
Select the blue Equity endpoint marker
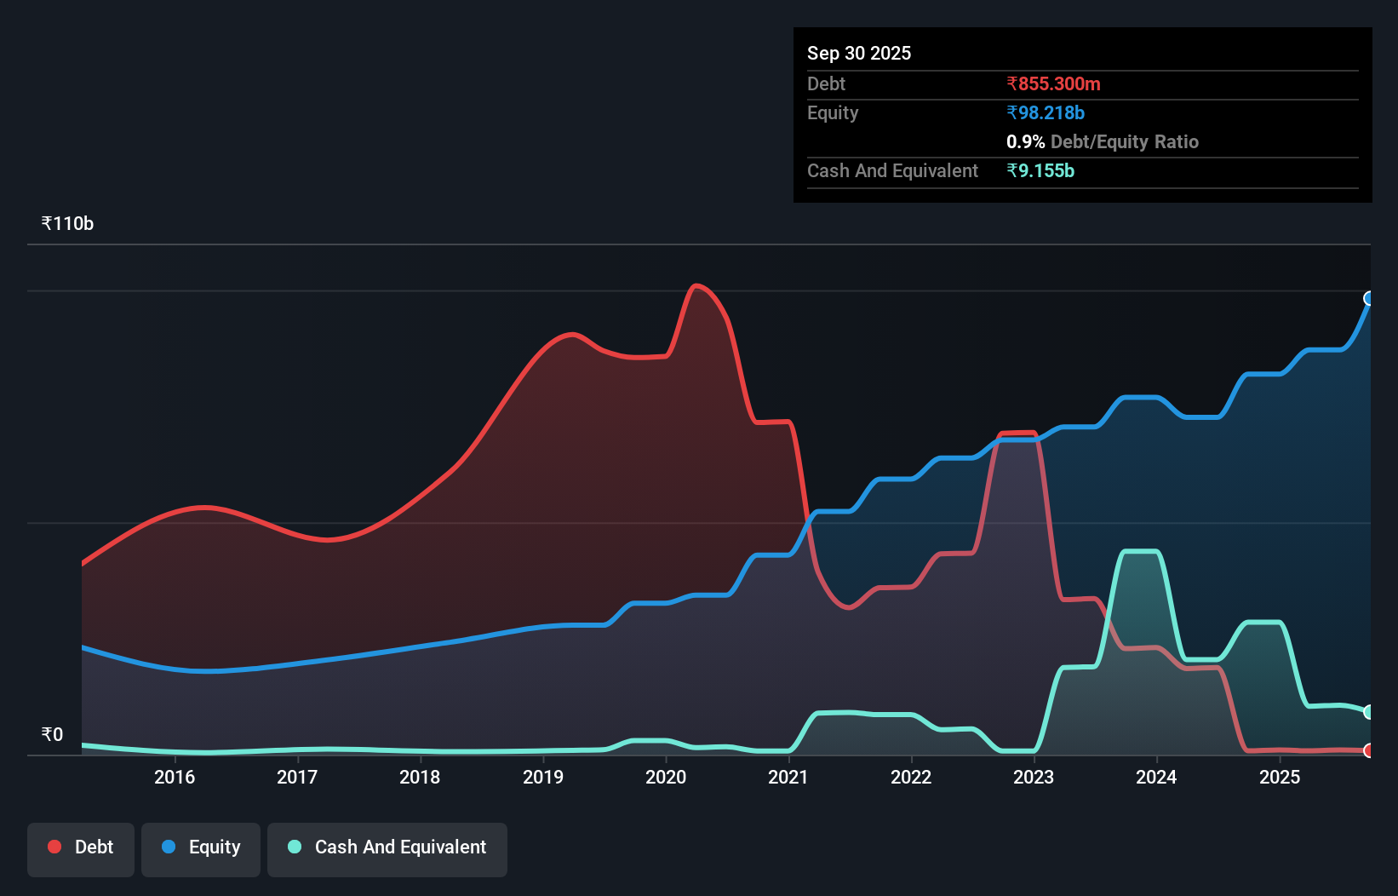(x=1368, y=298)
